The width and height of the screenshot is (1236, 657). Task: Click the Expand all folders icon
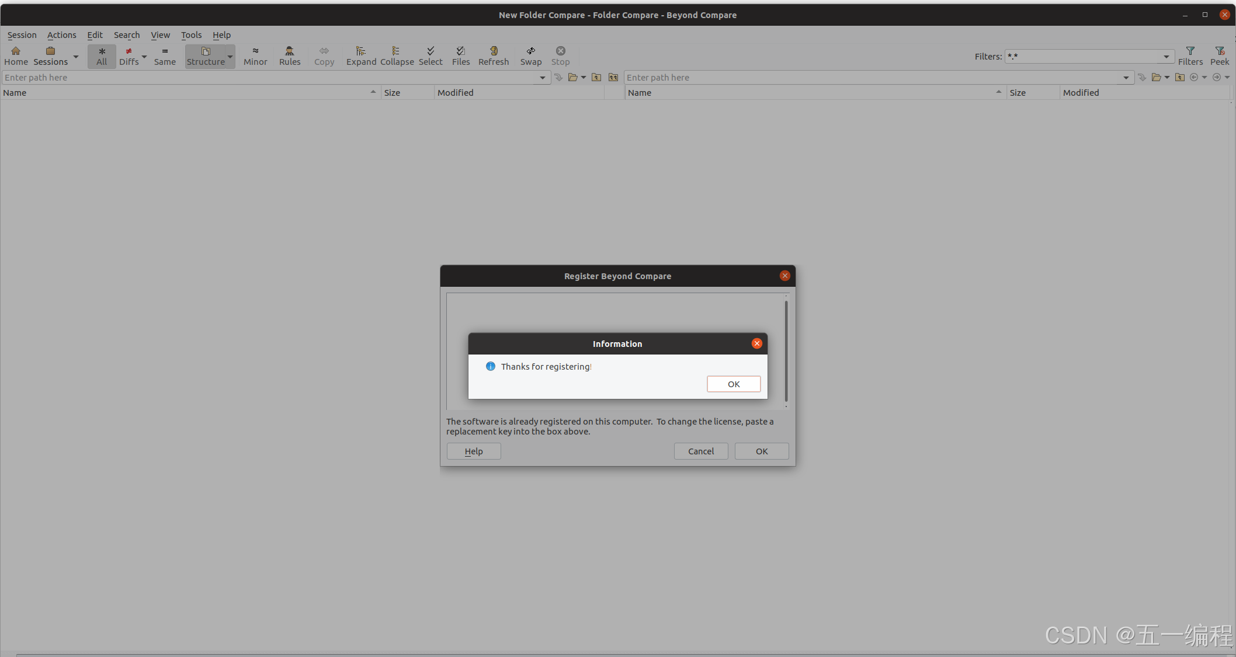pos(361,56)
